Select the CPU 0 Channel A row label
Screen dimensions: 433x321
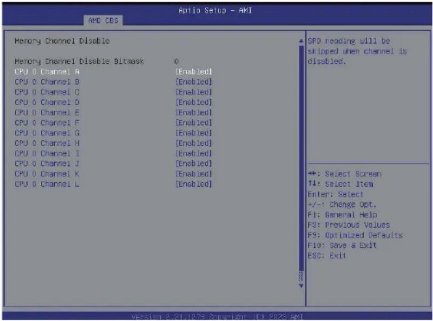click(47, 72)
